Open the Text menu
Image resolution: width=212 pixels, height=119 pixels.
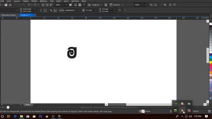[x=52, y=1]
